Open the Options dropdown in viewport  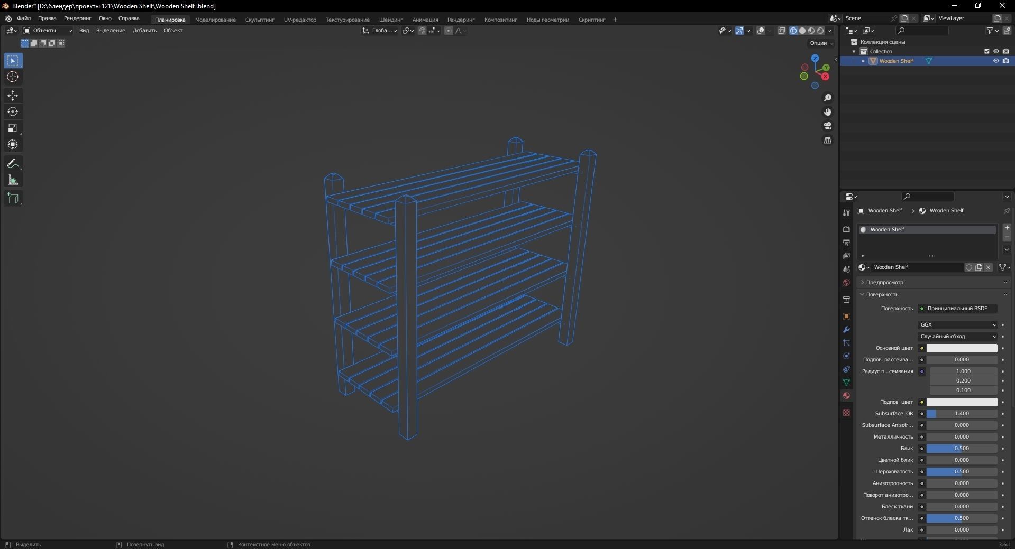tap(821, 43)
